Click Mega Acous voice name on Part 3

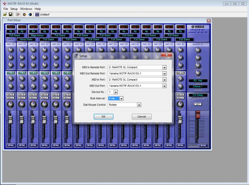coord(37,36)
